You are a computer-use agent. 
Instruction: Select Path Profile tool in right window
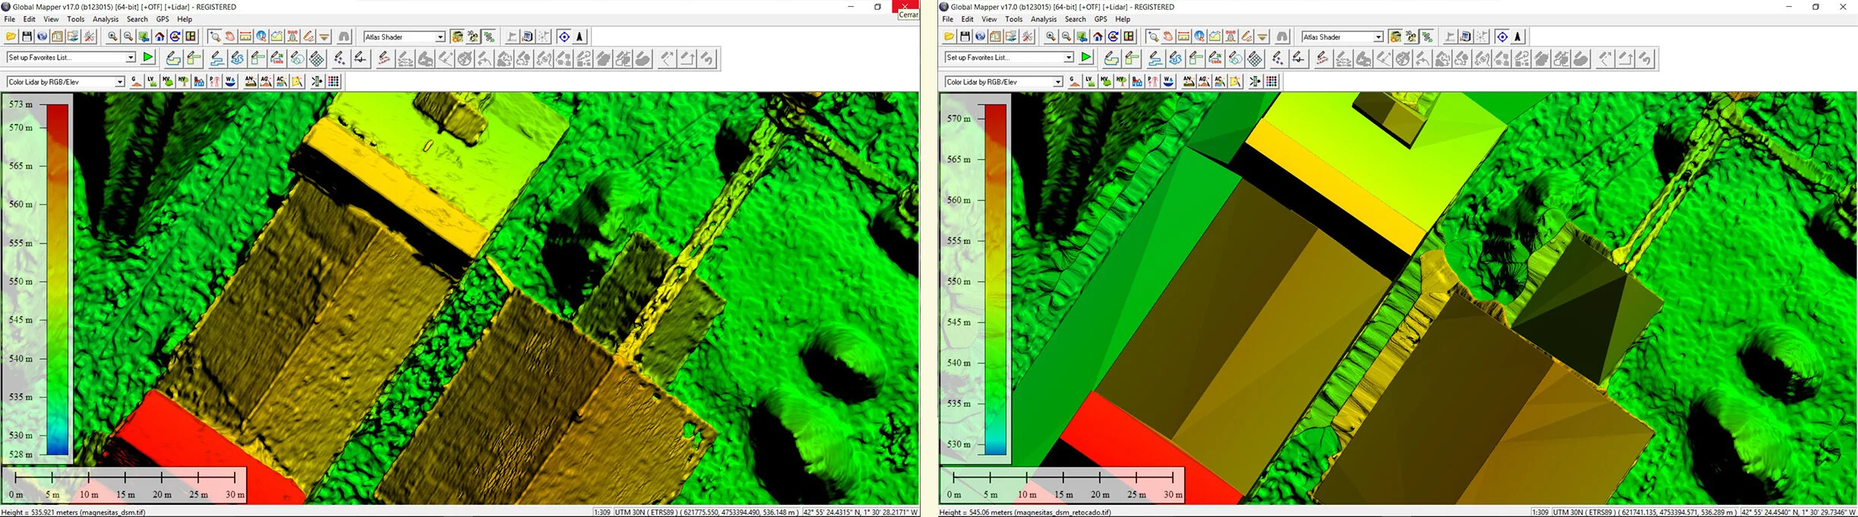pos(1215,36)
